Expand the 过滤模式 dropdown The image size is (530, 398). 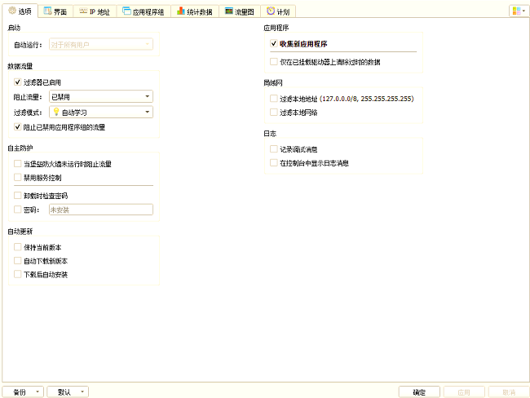[x=101, y=113]
